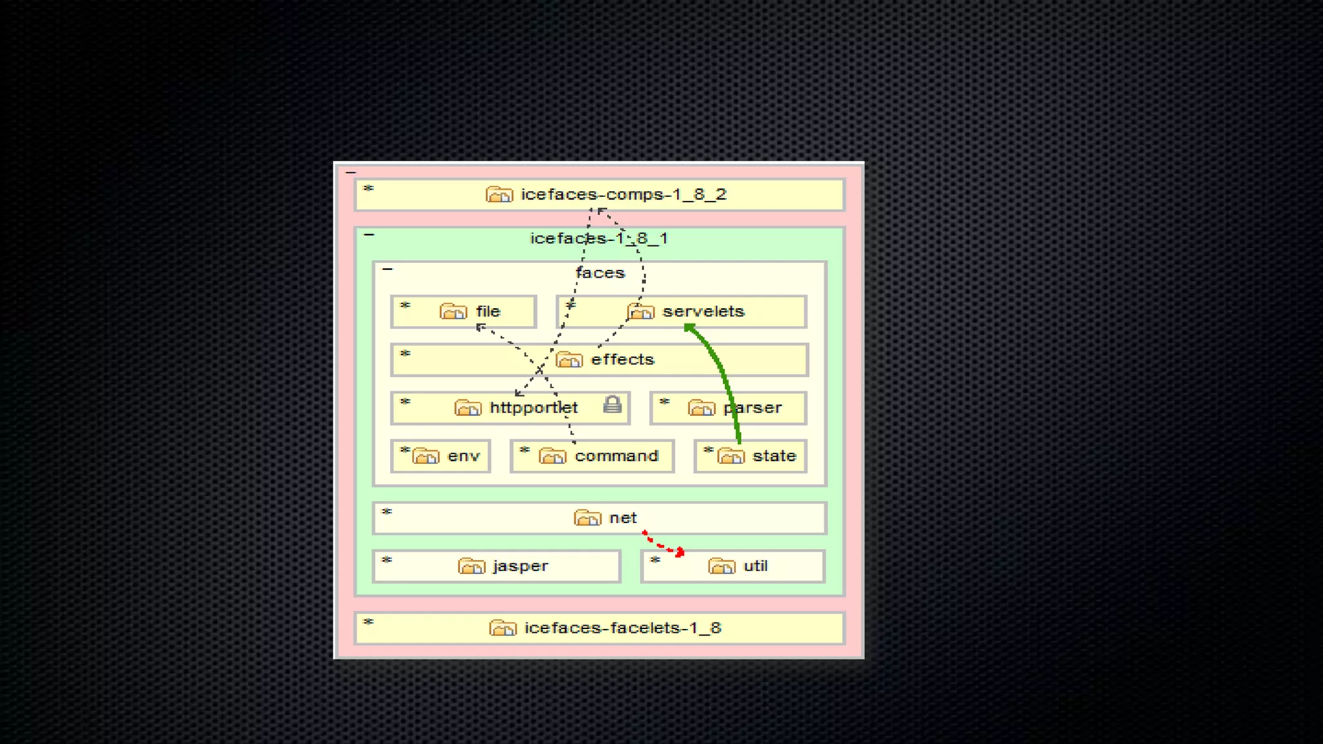This screenshot has width=1323, height=744.
Task: Select the net label
Action: pos(623,518)
